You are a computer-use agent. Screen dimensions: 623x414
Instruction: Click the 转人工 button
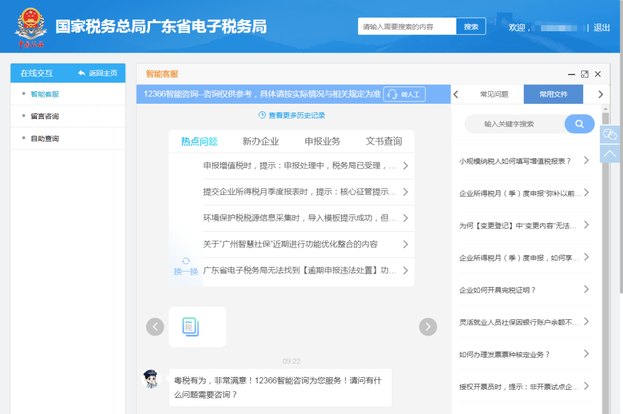[x=404, y=94]
